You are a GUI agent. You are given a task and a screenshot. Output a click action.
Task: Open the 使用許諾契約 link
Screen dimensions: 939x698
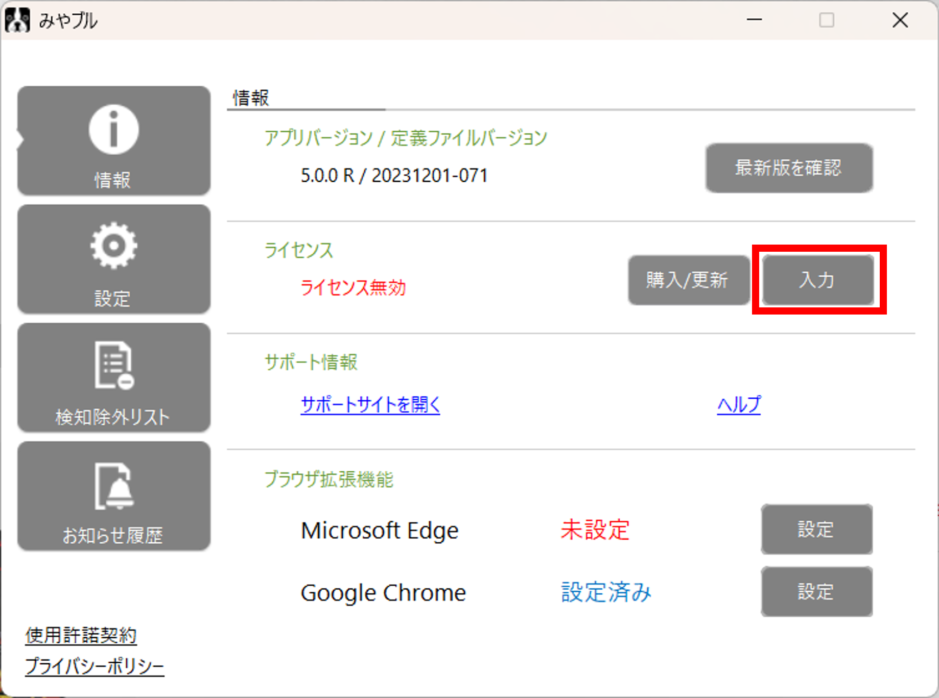point(81,635)
